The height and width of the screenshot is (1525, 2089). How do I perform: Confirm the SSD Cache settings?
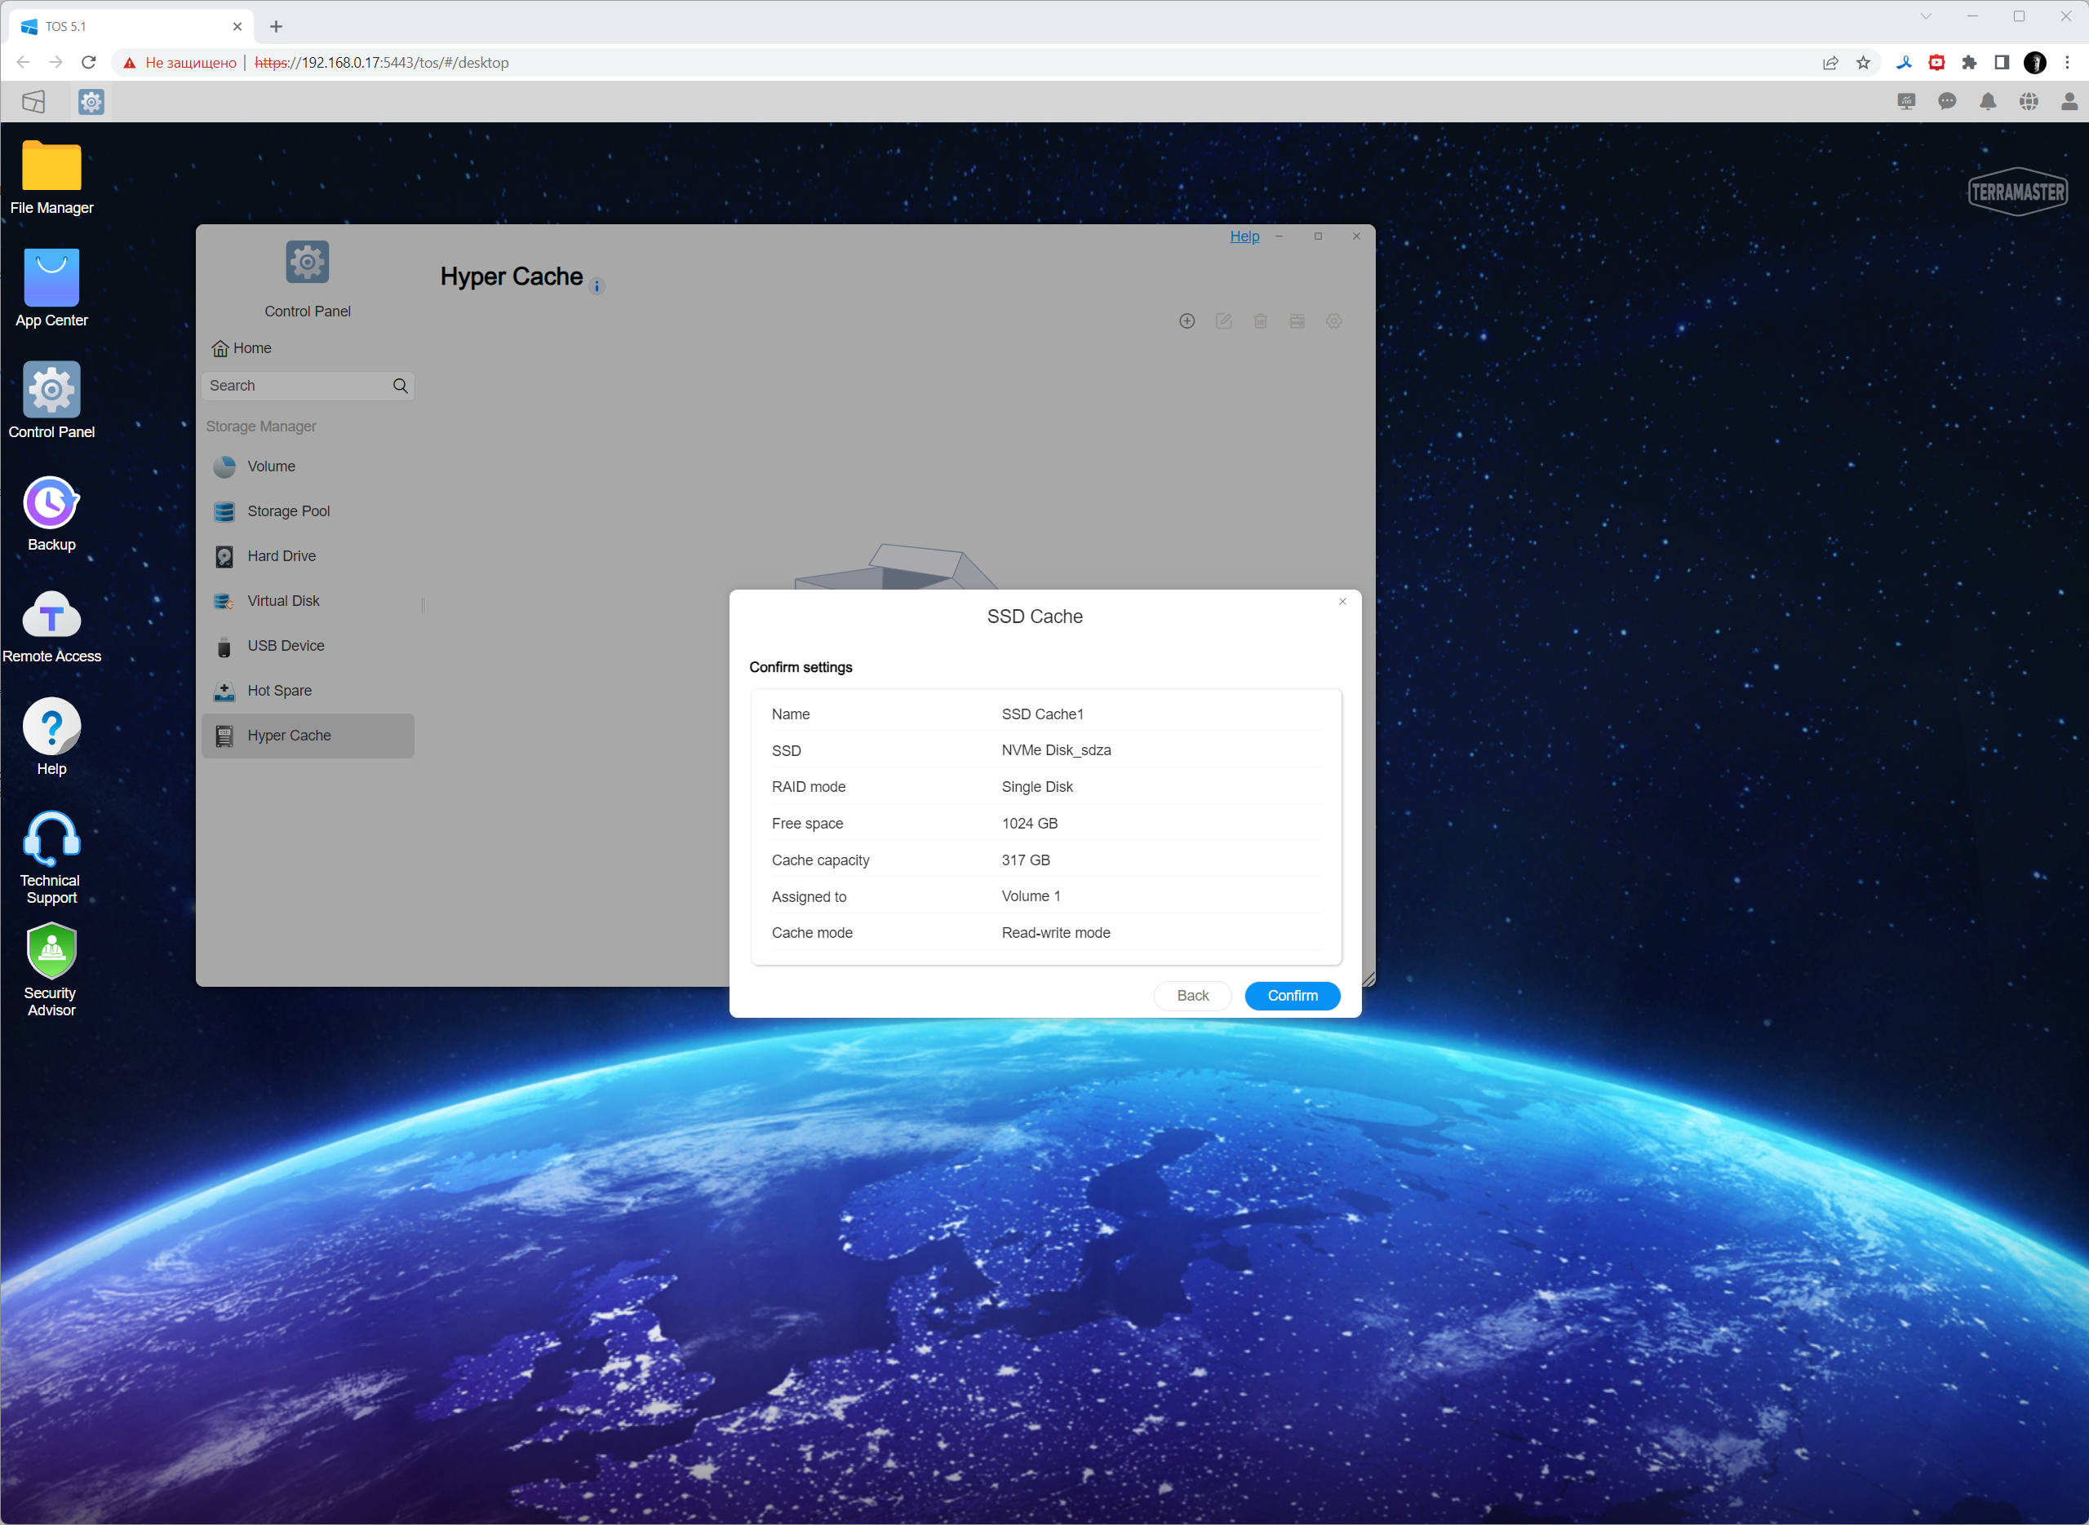(x=1291, y=995)
